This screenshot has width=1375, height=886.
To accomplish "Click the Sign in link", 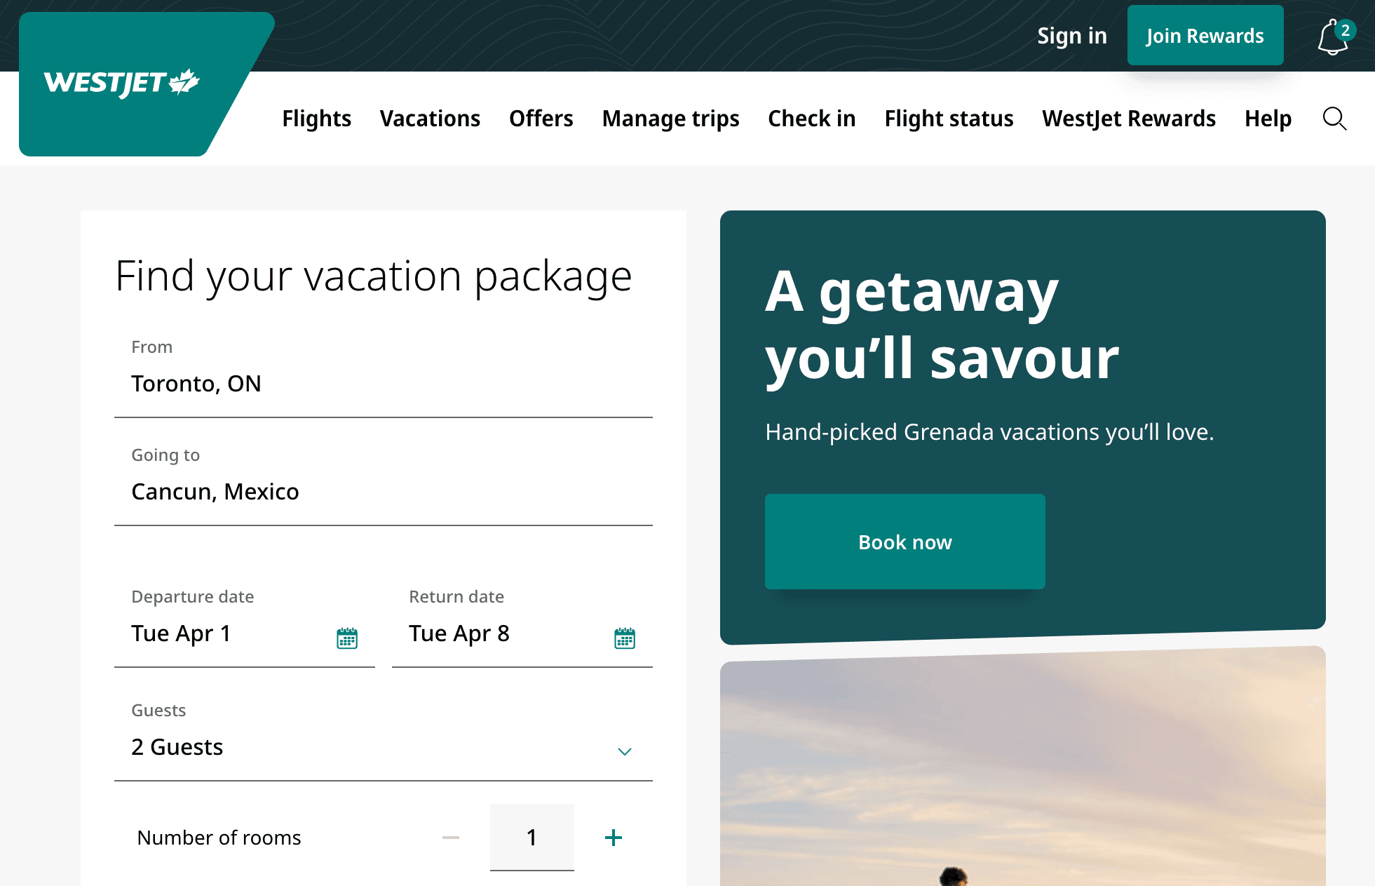I will [1071, 35].
